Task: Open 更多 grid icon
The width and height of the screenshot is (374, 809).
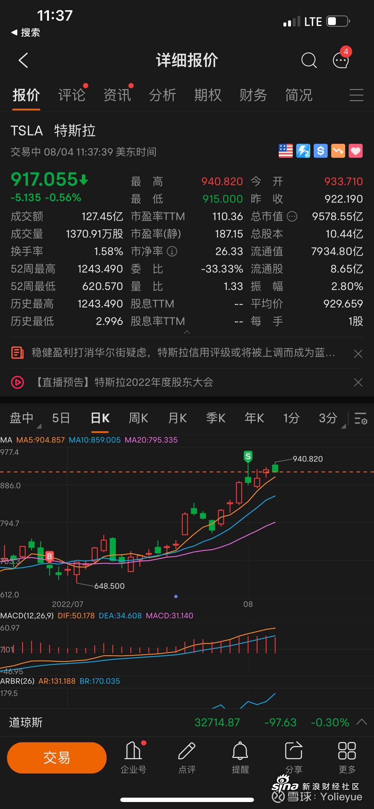Action: click(347, 757)
